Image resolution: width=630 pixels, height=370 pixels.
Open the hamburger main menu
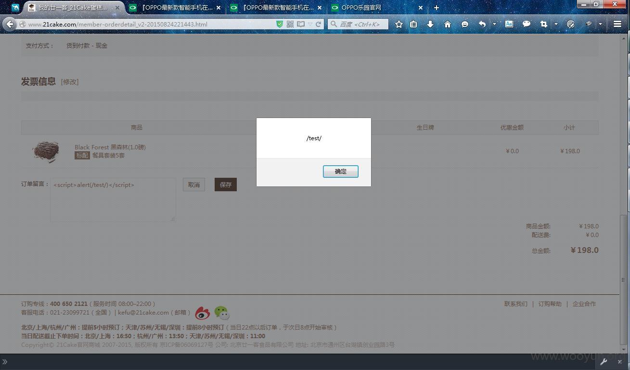tap(617, 24)
